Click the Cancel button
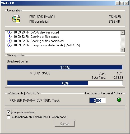Screen dimensions: 130x134 (64, 124)
